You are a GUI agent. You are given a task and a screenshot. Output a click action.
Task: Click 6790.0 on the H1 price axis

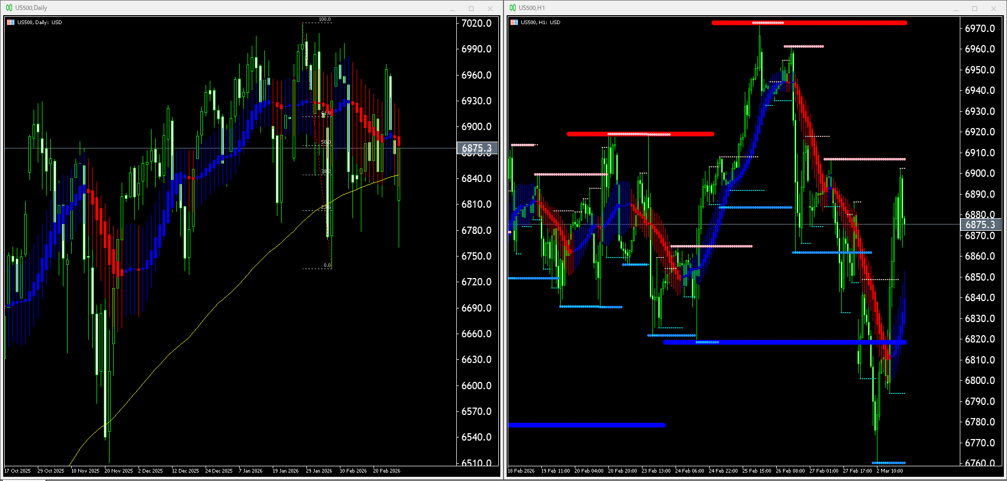980,401
